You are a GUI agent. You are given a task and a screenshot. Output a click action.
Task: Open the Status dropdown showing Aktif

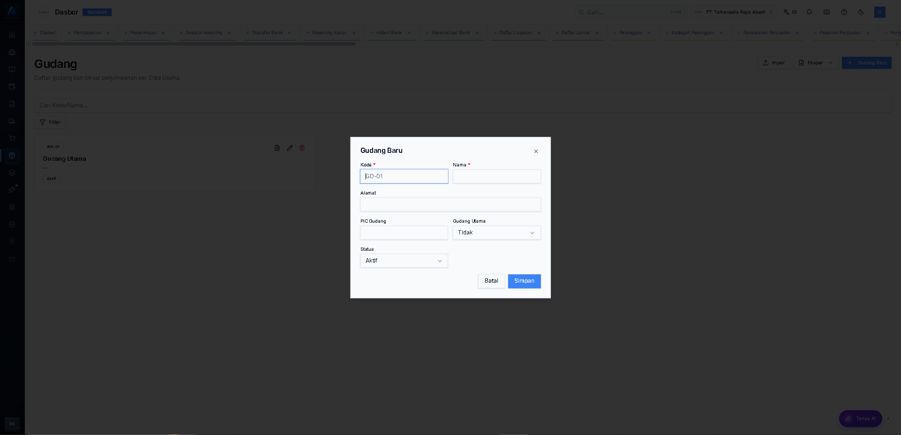pyautogui.click(x=404, y=261)
